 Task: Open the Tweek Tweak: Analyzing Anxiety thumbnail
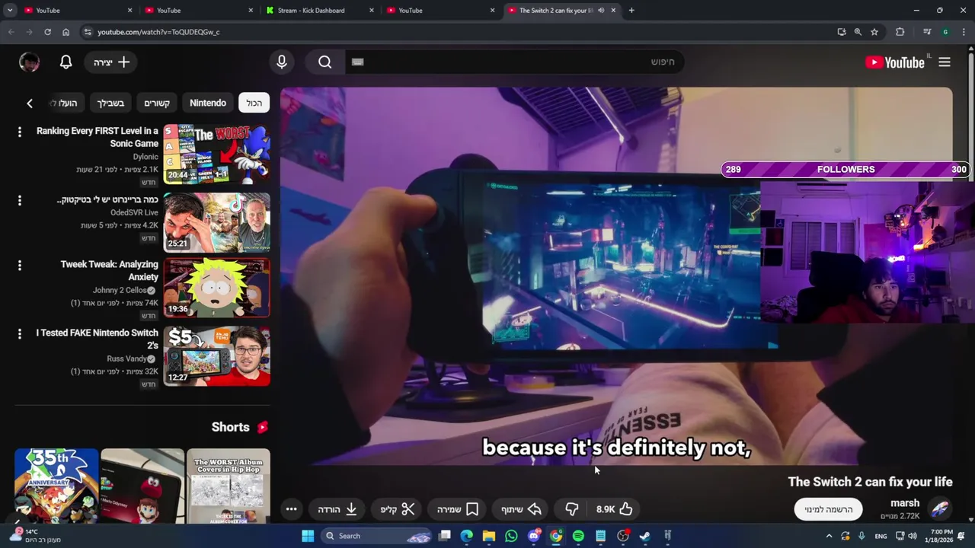click(x=217, y=288)
